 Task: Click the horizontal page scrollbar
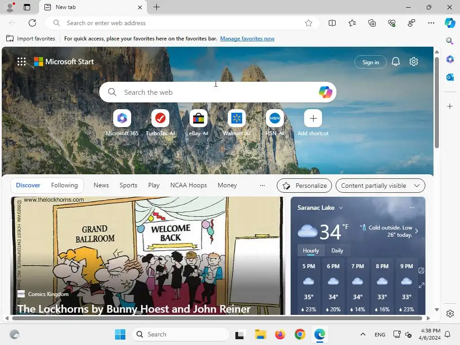(x=217, y=318)
